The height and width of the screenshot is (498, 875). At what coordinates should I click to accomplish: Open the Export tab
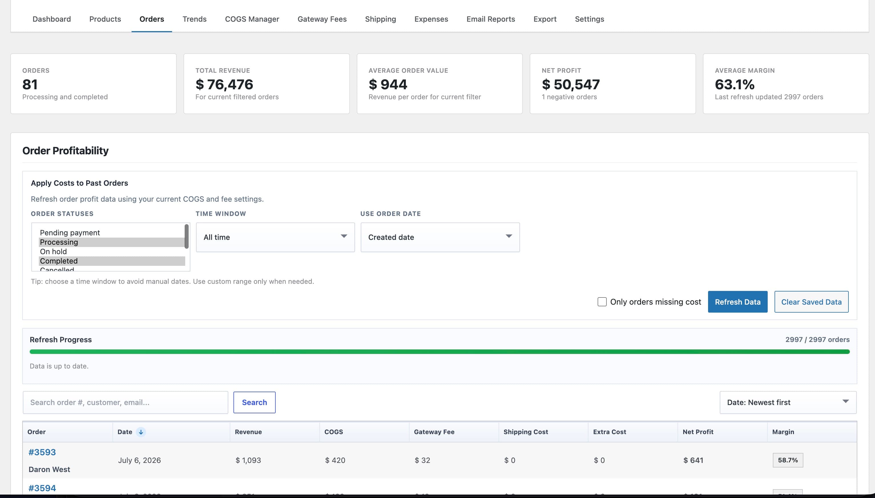coord(545,19)
